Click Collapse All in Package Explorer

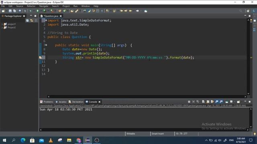27,20
